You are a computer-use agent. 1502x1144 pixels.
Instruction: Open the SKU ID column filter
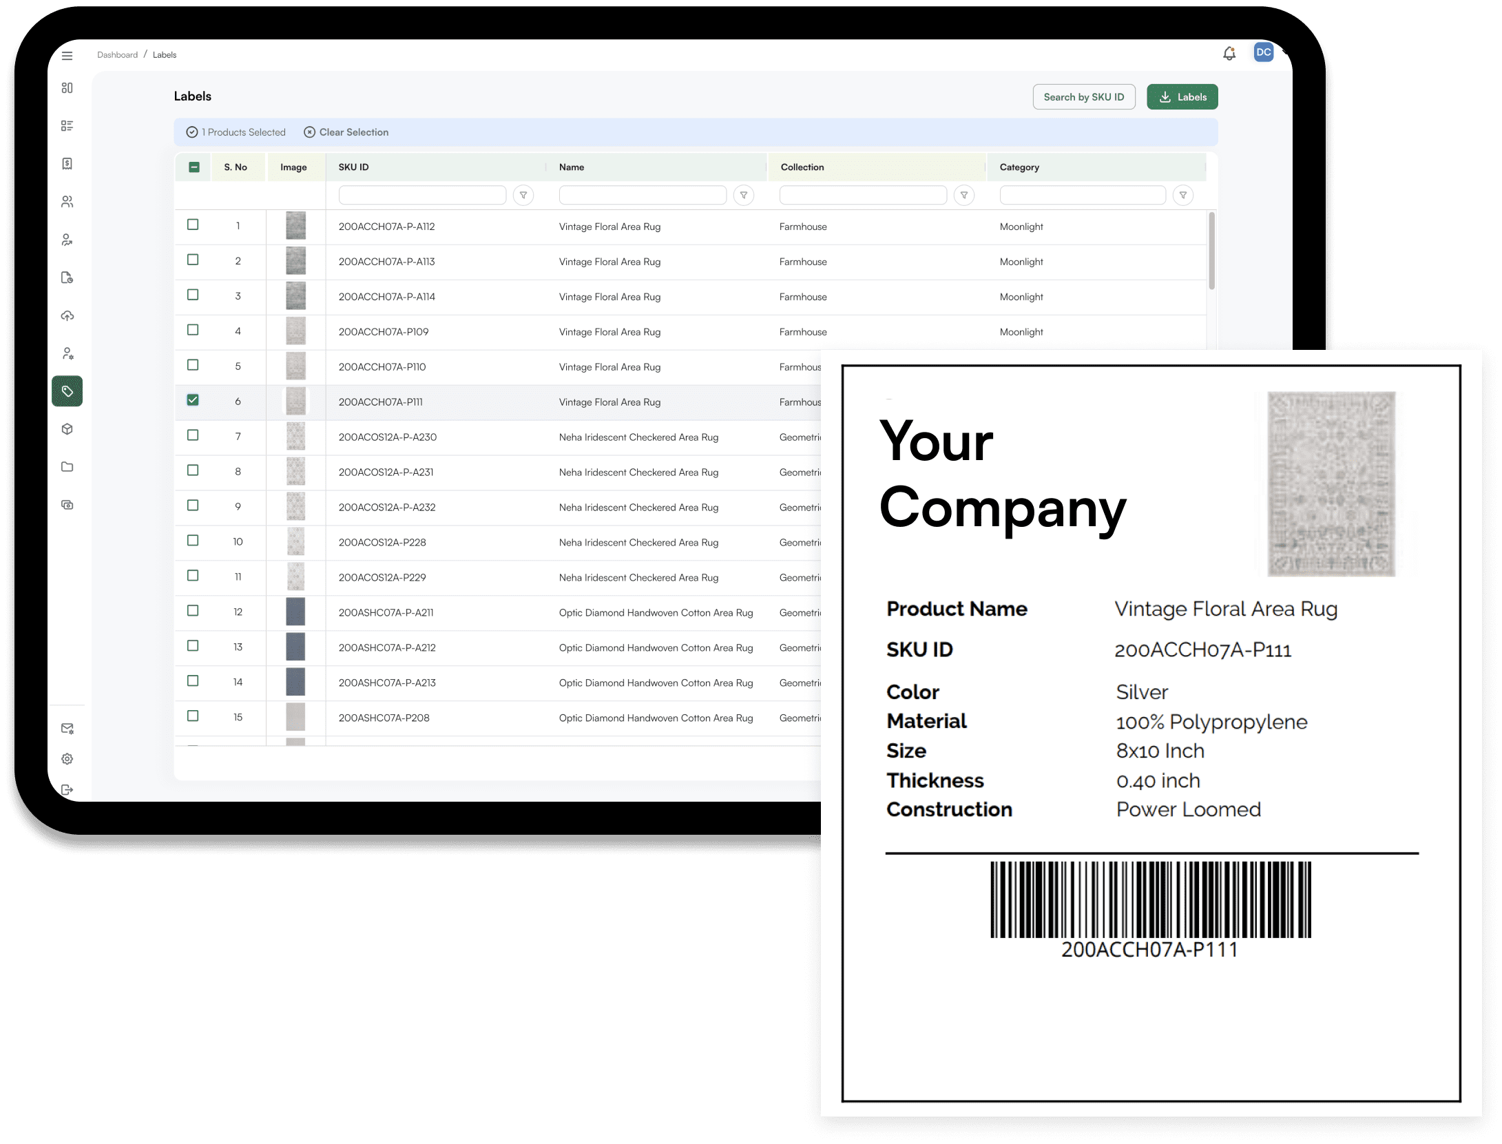point(523,196)
